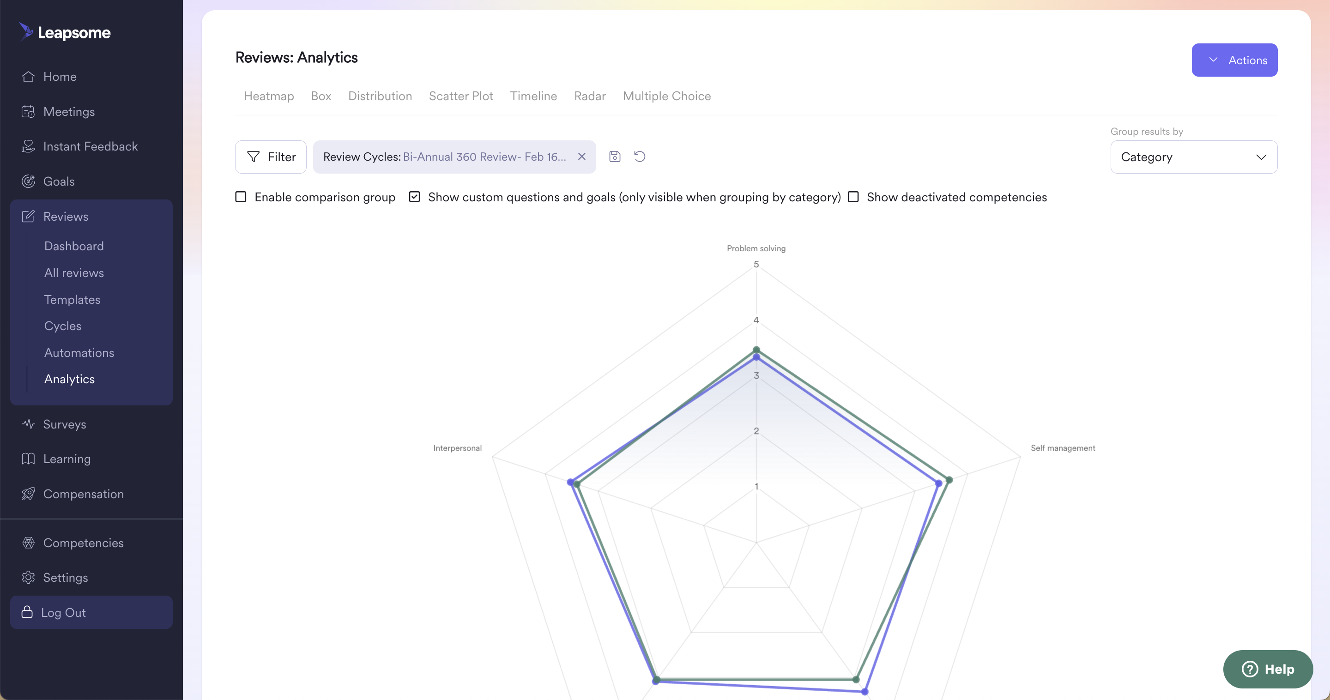Click the Self management axis label
Screen dimensions: 1330x700
1063,448
